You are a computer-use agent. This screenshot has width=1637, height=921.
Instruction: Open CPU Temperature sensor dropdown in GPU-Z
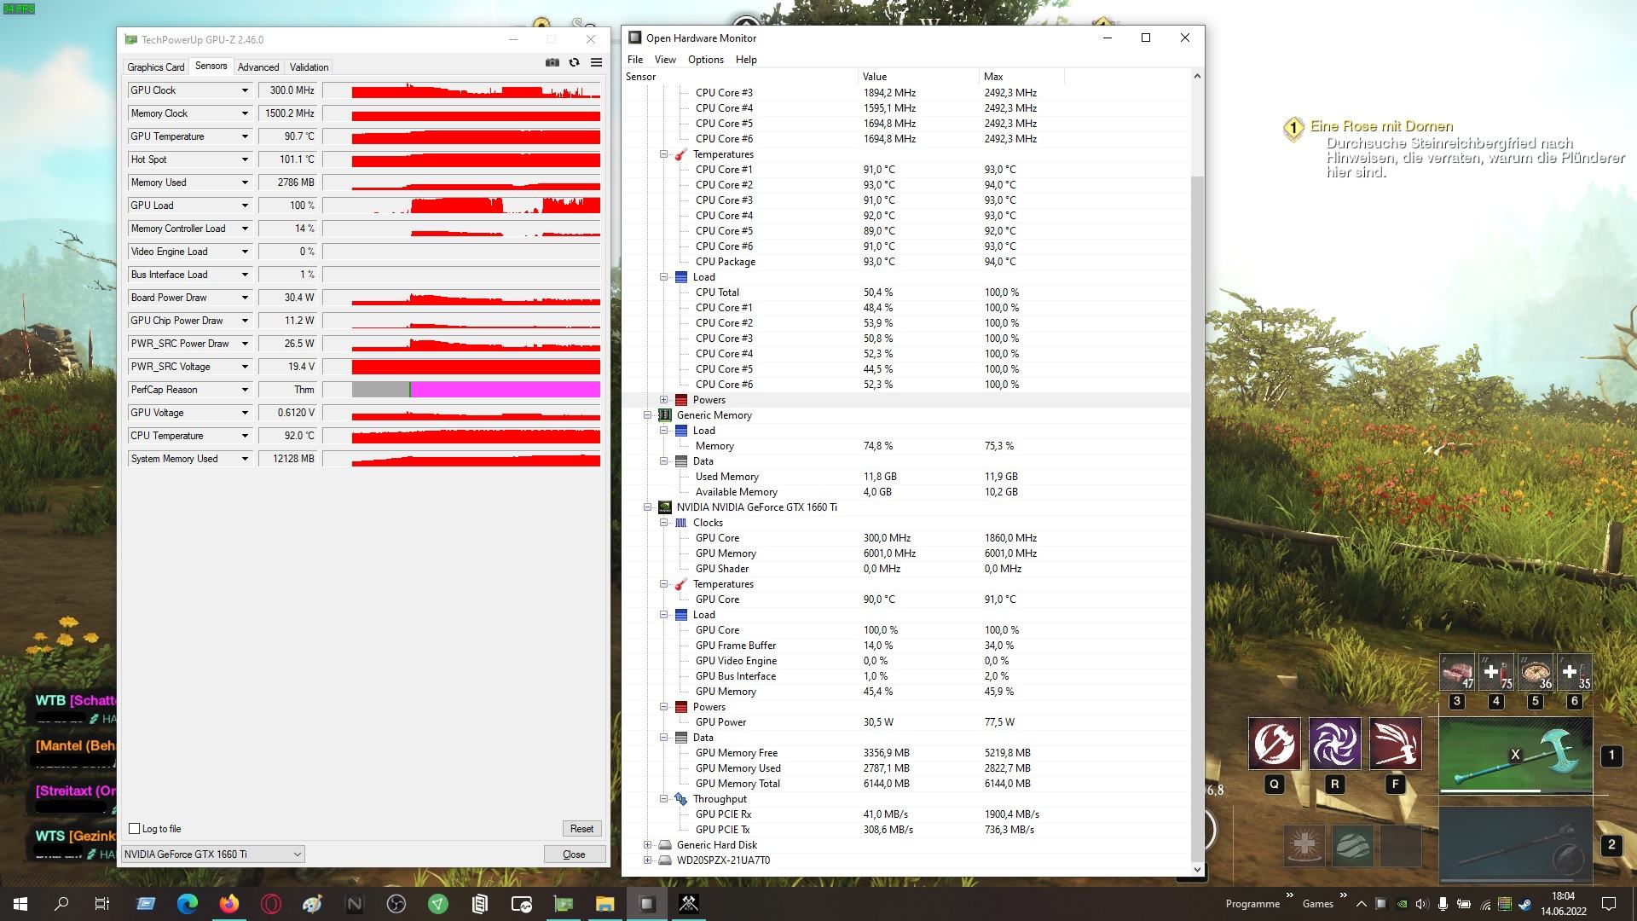(245, 436)
